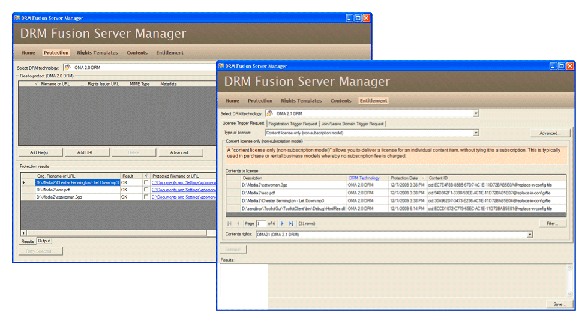This screenshot has width=588, height=324.
Task: Open Contents rights dropdown
Action: (x=529, y=235)
